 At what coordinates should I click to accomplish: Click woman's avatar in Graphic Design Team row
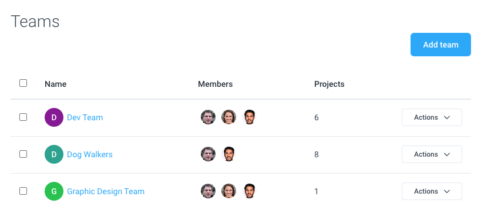click(229, 191)
